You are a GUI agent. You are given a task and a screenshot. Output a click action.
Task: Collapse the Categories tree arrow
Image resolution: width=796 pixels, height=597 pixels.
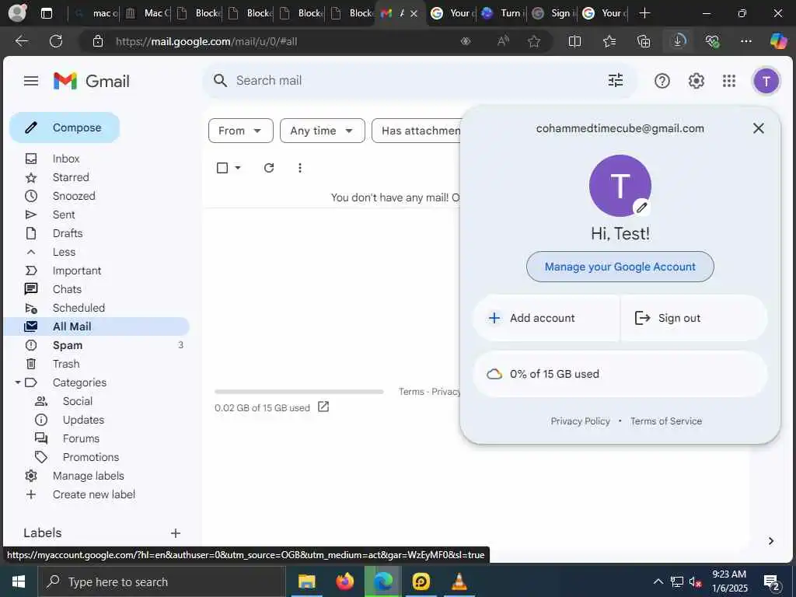tap(18, 382)
